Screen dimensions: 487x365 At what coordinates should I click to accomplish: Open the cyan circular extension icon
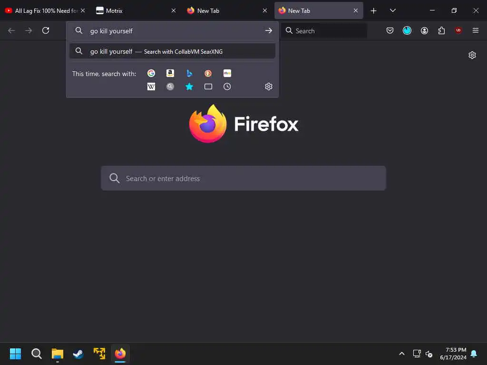pos(407,30)
